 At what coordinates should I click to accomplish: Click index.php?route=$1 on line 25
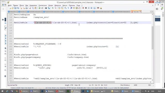pyautogui.click(x=97, y=47)
